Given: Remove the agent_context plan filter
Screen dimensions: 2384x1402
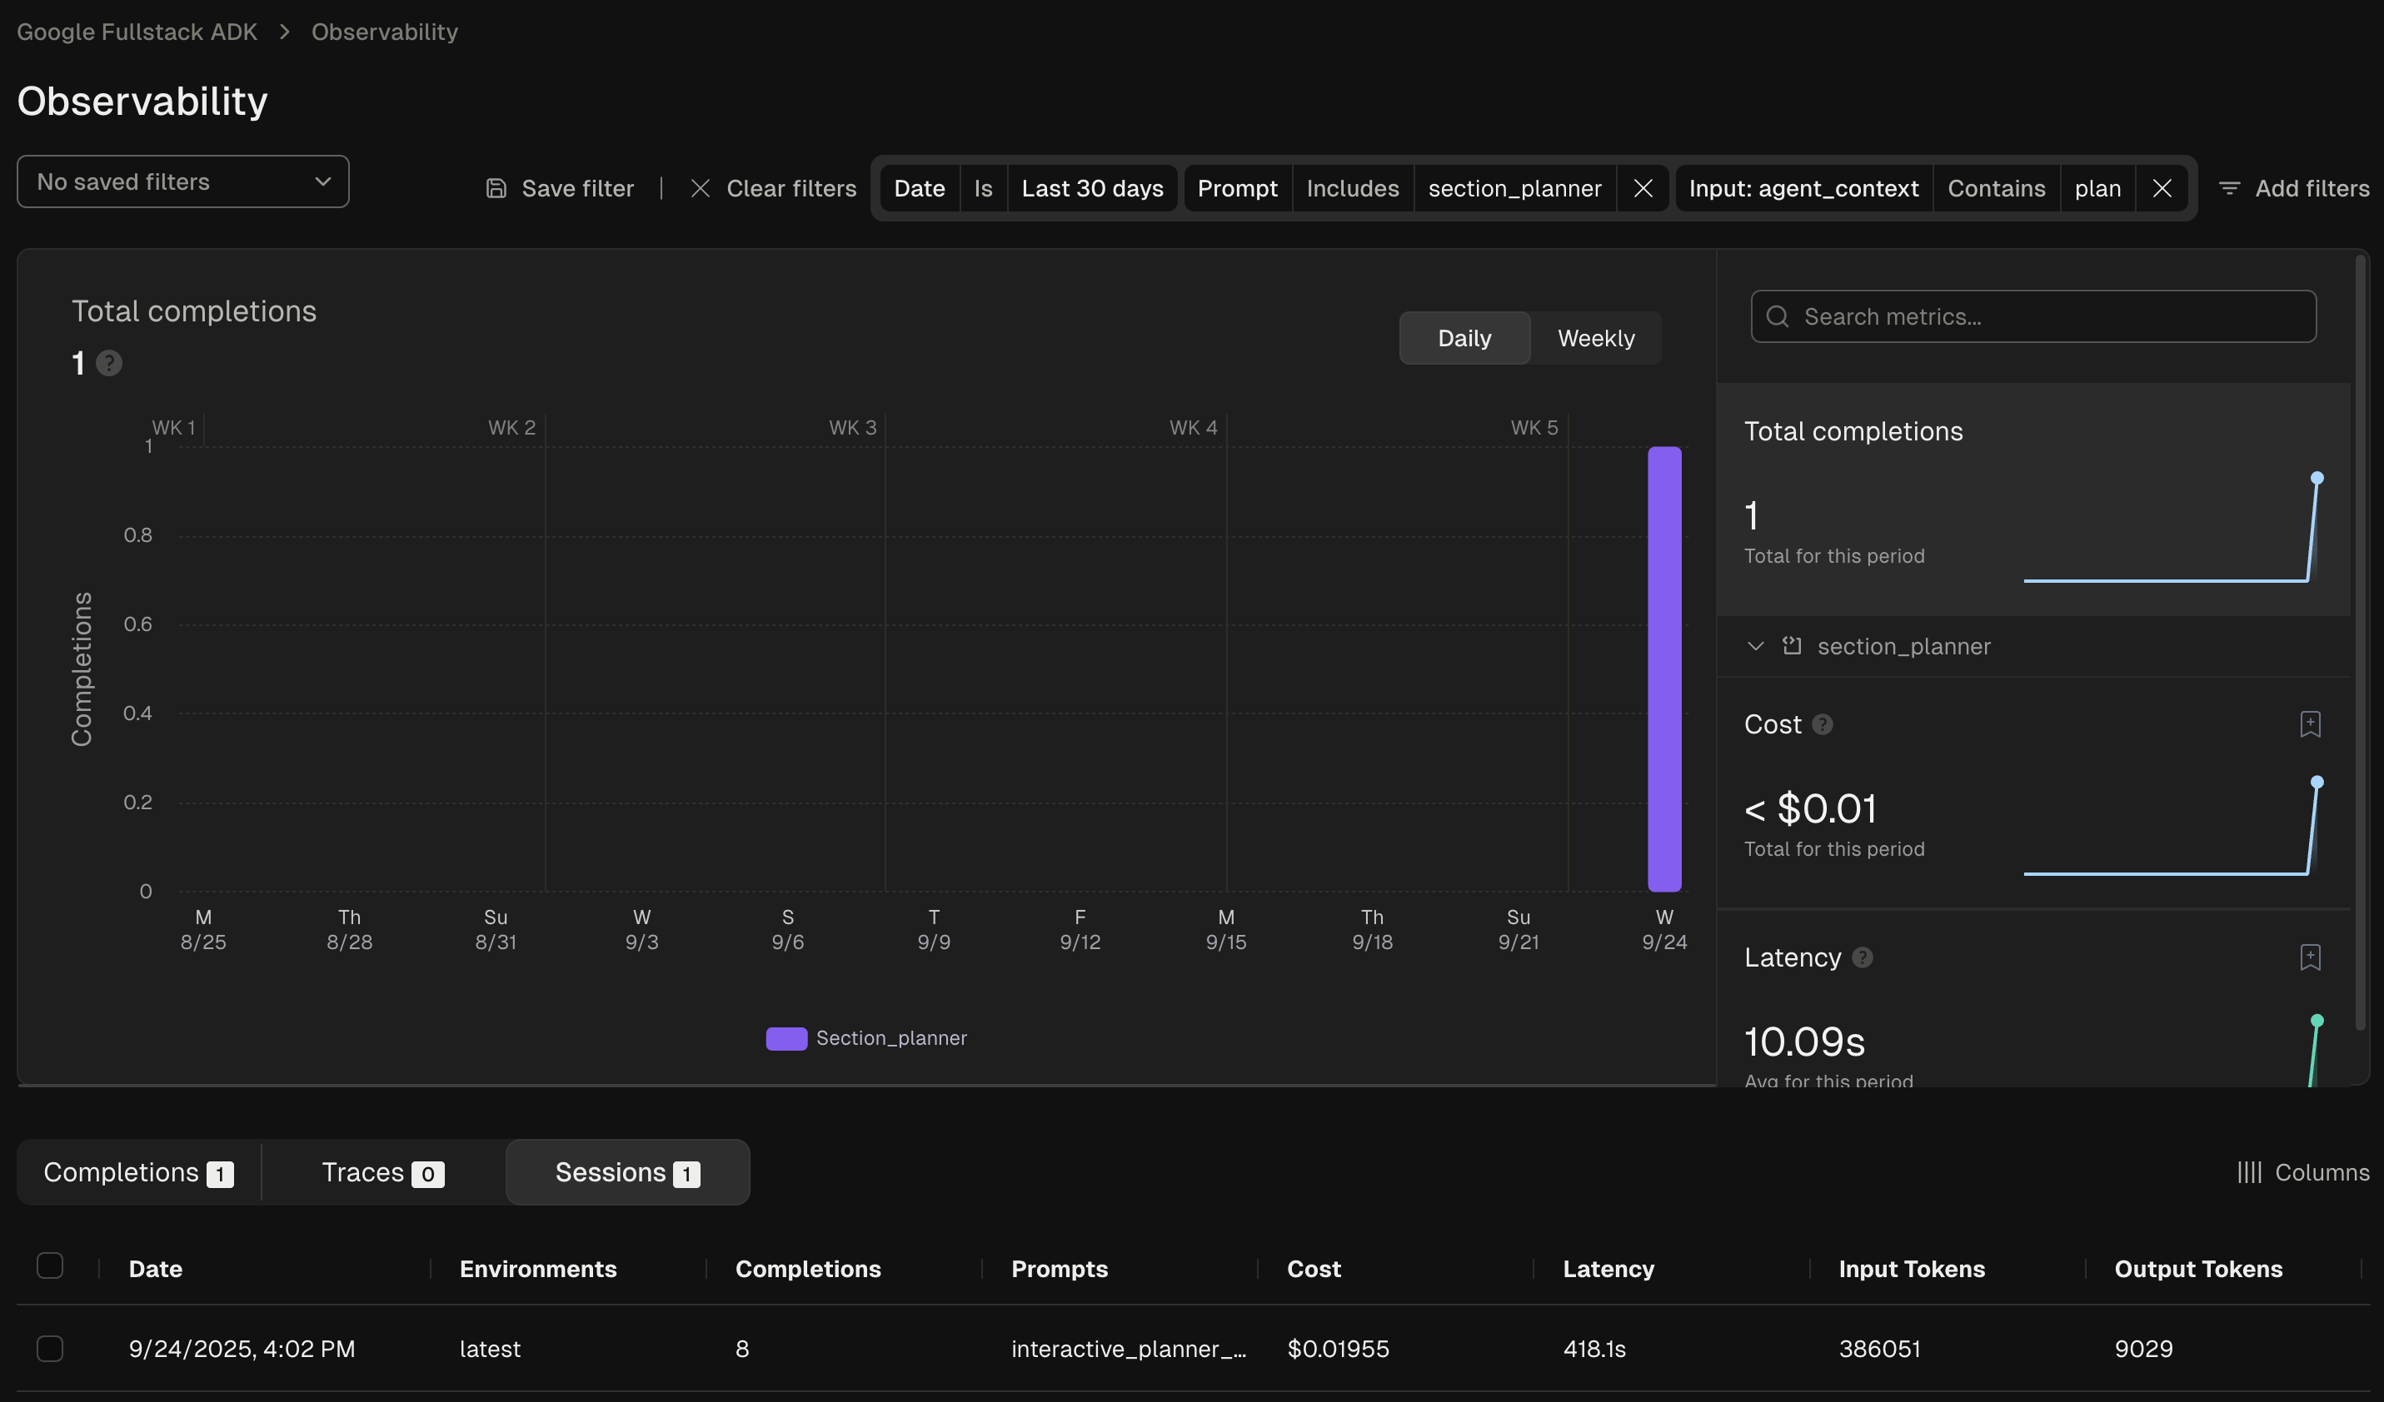Looking at the screenshot, I should pyautogui.click(x=2162, y=188).
